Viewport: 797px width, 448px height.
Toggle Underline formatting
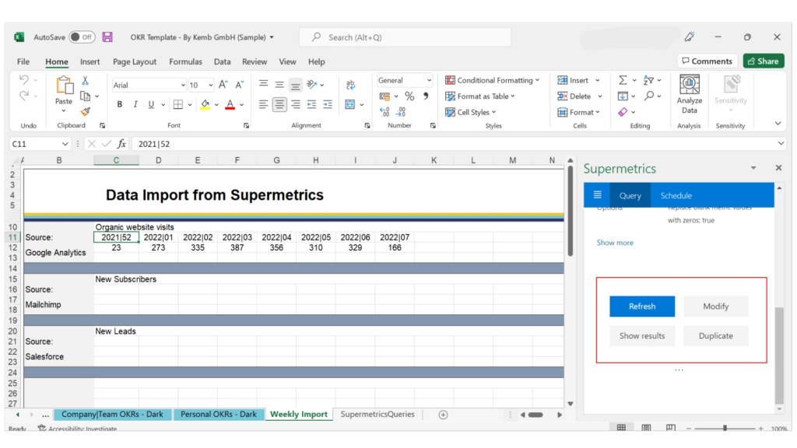(151, 104)
